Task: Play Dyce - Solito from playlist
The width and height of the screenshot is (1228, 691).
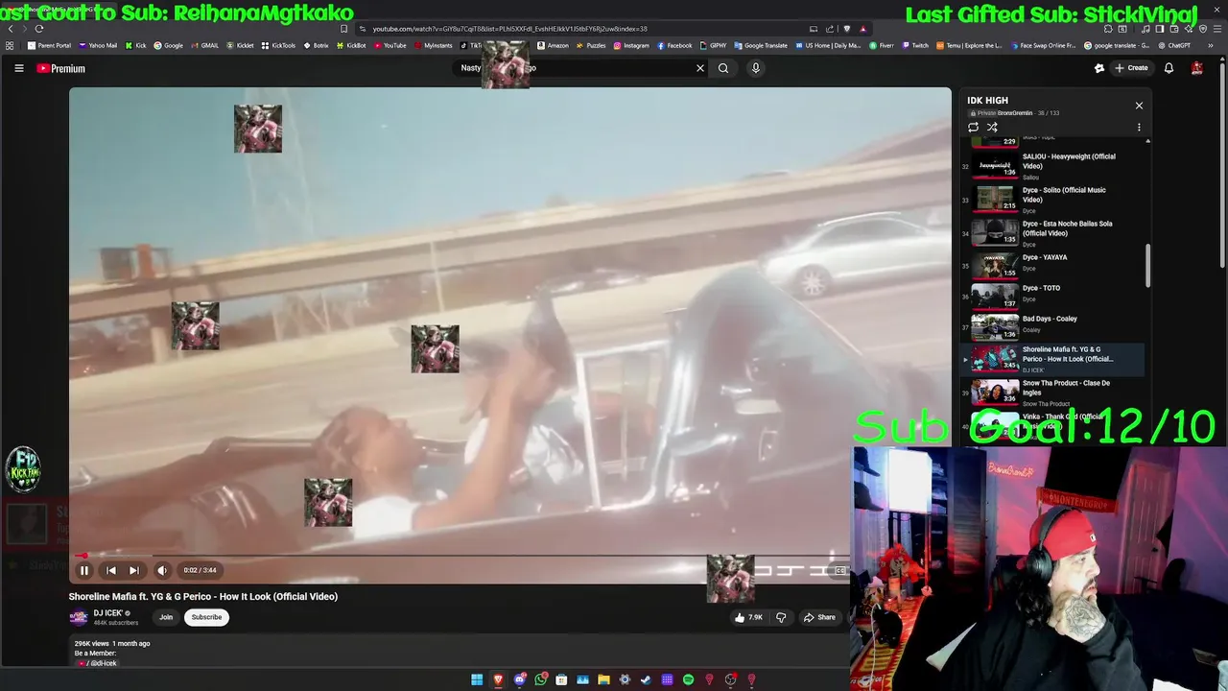Action: 1052,200
